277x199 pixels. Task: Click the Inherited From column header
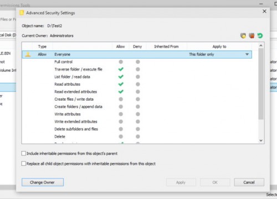tap(166, 46)
